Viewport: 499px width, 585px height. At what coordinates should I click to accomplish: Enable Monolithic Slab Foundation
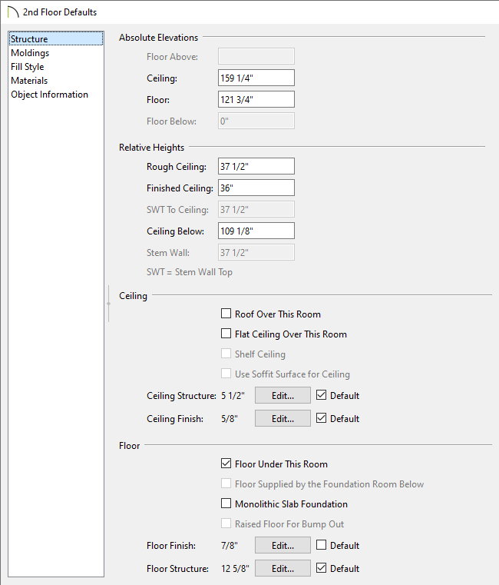(226, 504)
